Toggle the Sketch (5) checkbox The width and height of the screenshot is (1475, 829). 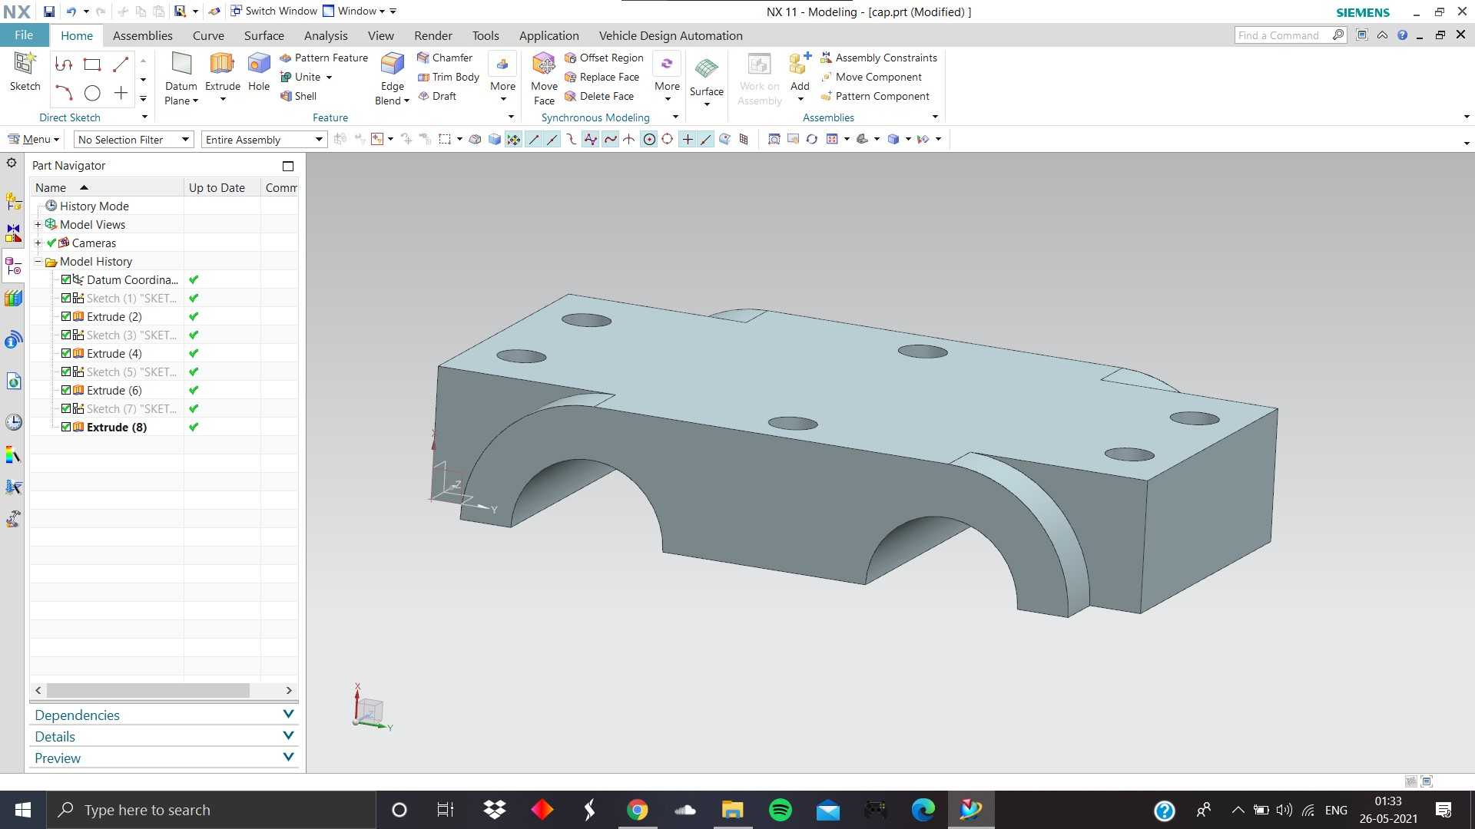[x=66, y=372]
